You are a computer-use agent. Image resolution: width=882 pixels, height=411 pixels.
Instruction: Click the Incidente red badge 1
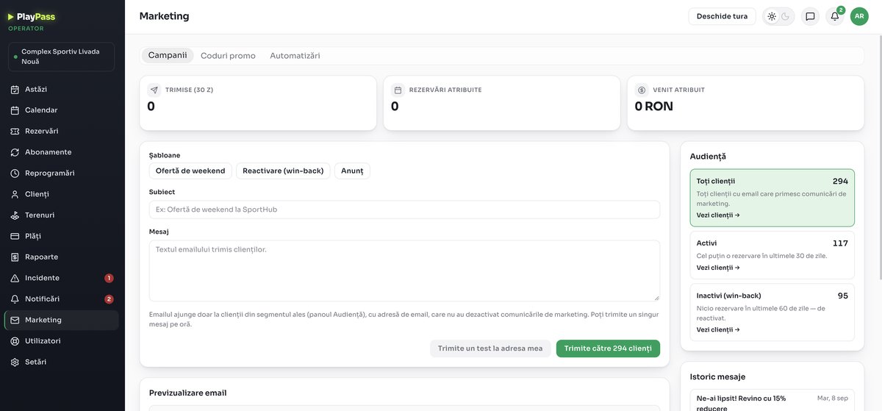pos(109,278)
